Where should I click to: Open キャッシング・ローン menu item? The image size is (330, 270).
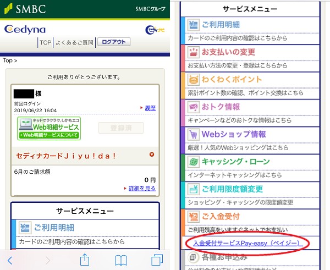236,162
